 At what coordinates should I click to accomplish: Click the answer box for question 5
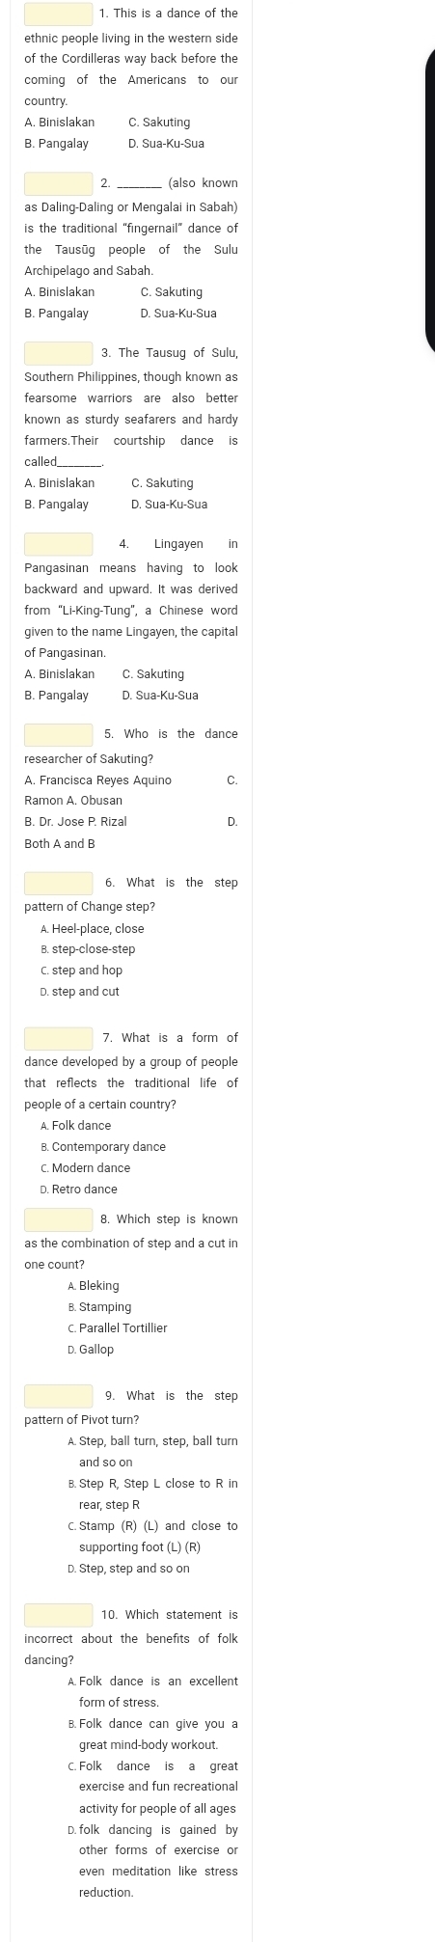59,735
